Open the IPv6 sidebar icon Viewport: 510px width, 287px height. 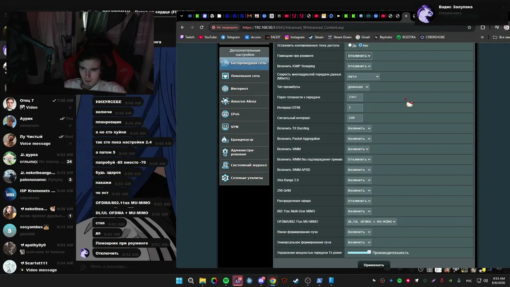point(225,114)
